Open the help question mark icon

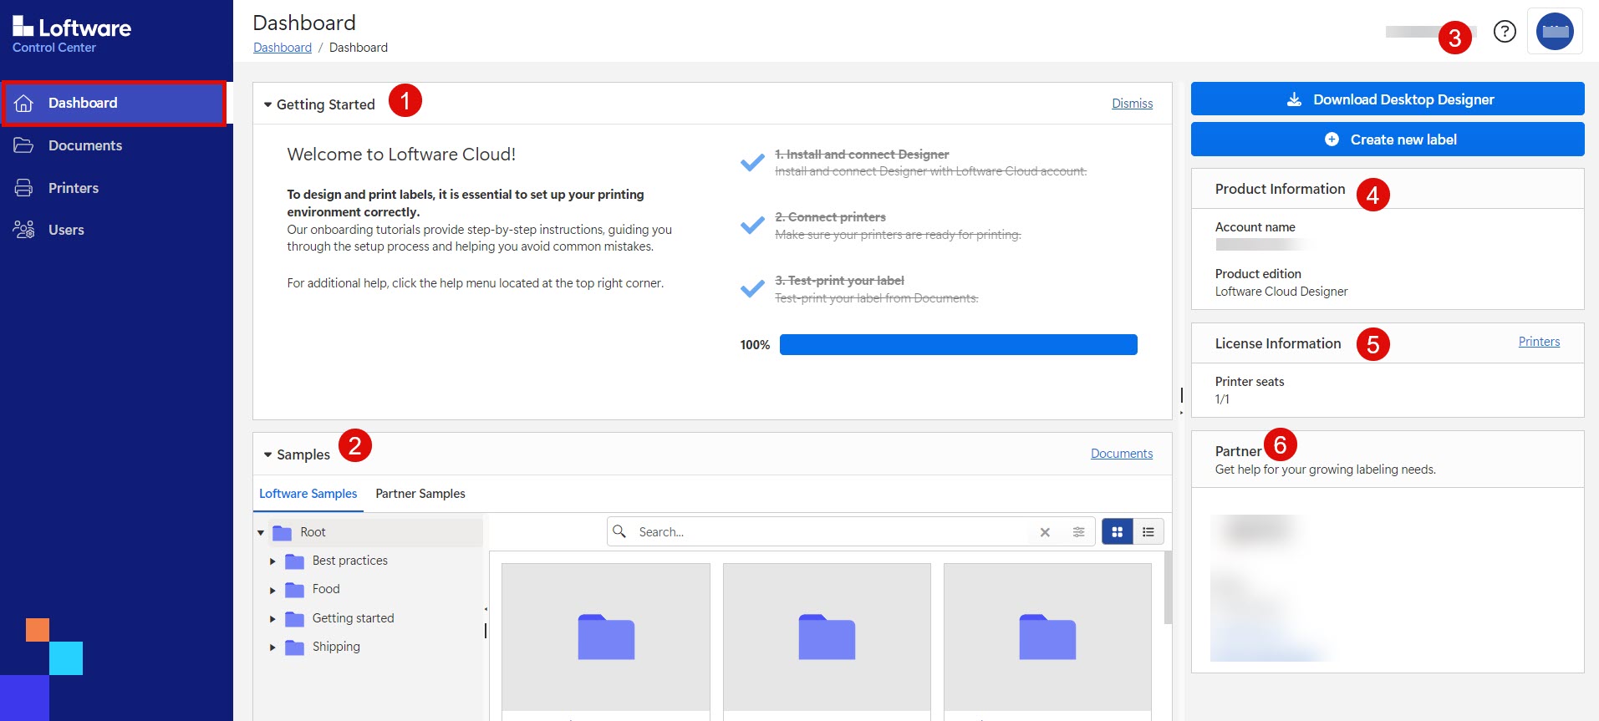(1505, 32)
